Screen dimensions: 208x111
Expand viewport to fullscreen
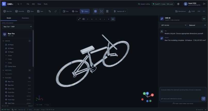tap(79, 19)
